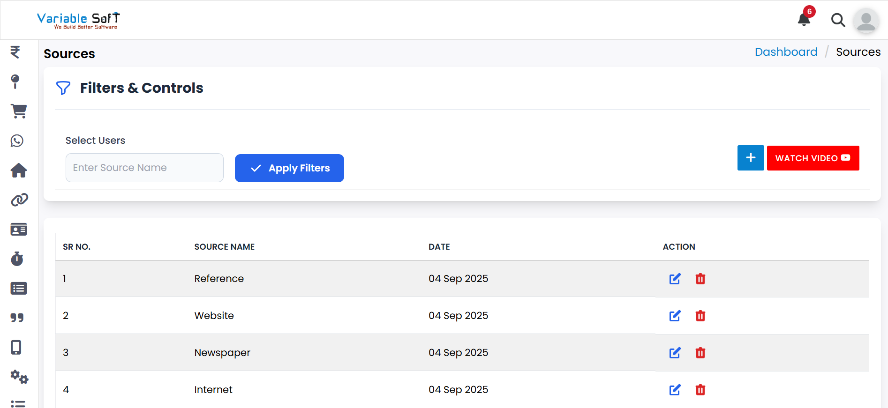Open the quotes sidebar icon
888x408 pixels.
[x=17, y=318]
